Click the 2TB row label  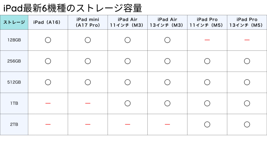(x=14, y=124)
